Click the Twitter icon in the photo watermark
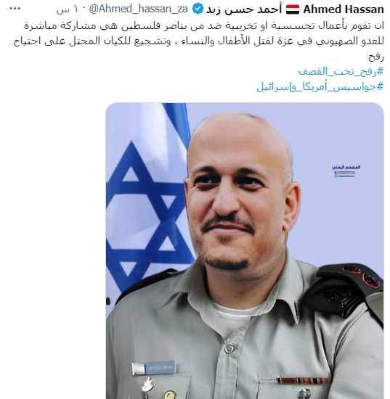This screenshot has height=399, width=390. [336, 176]
